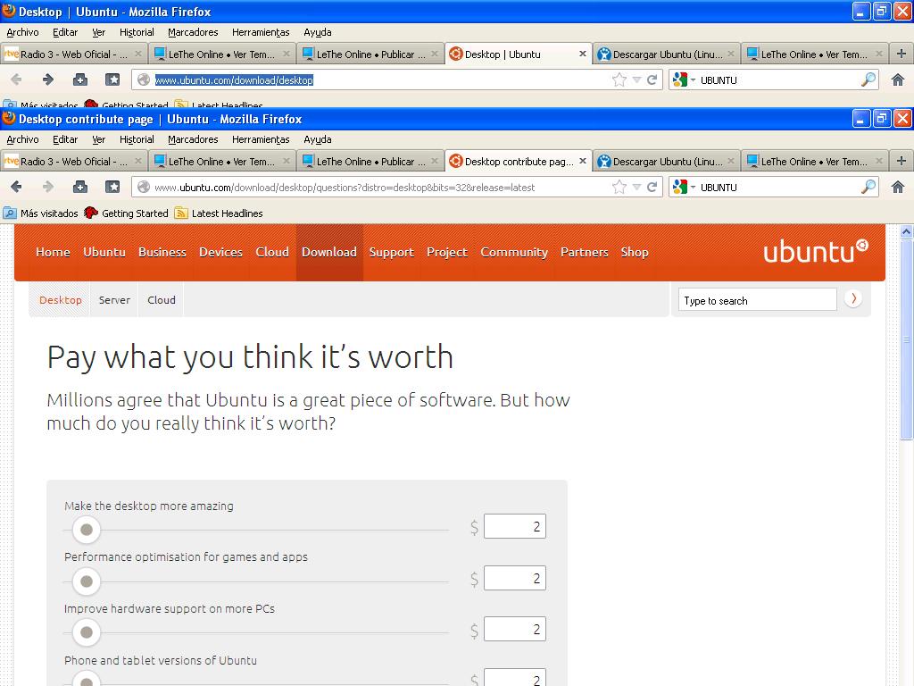Open new tab in Desktop | Ubuntu window
914x686 pixels.
[902, 54]
